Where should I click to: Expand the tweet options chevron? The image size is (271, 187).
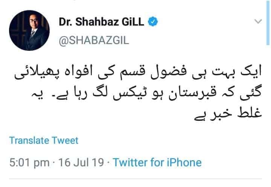coord(258,21)
